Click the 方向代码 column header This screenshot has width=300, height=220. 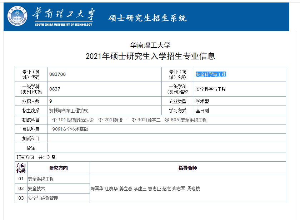coord(21,168)
